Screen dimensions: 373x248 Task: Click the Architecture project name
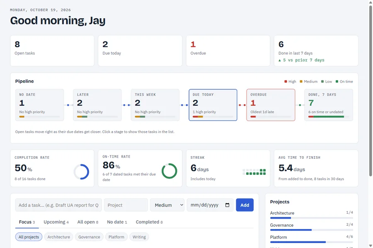point(282,213)
